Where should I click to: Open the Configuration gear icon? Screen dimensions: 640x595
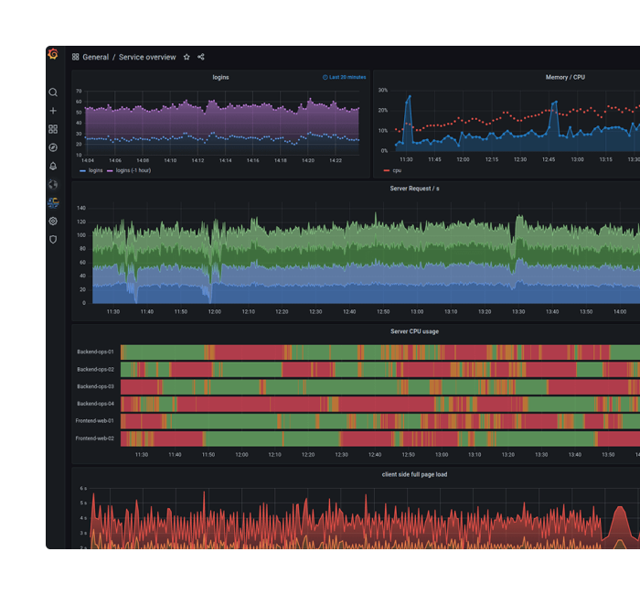pyautogui.click(x=53, y=221)
